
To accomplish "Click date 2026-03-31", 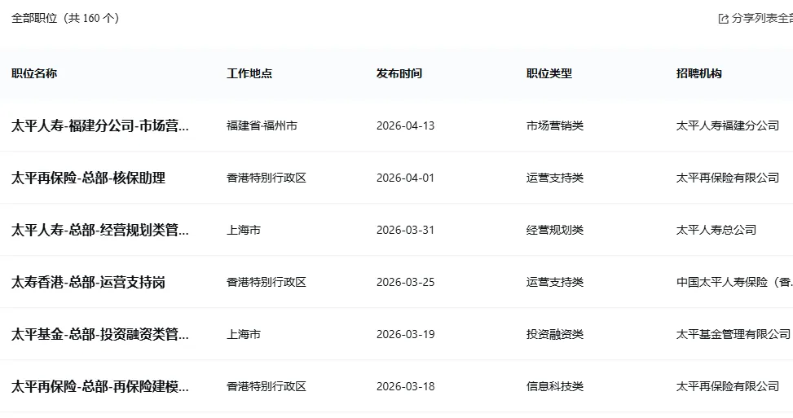I will pos(406,230).
